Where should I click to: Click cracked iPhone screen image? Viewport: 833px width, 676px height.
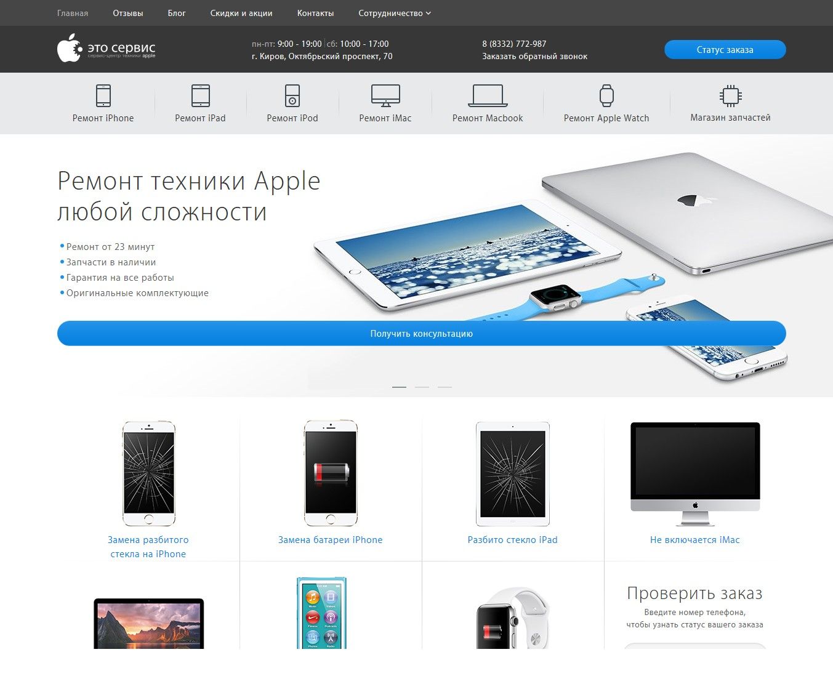(148, 473)
